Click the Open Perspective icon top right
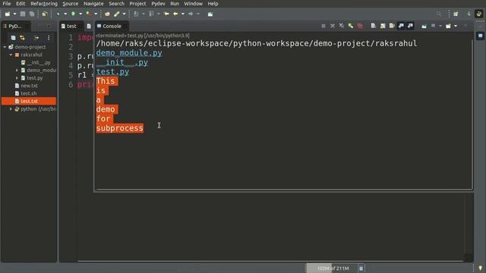 [x=456, y=14]
